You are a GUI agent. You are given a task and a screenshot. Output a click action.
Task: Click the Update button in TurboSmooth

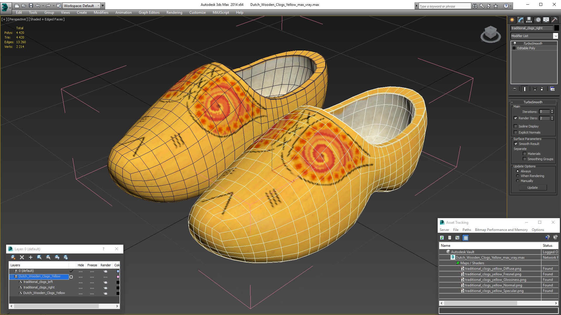coord(532,188)
